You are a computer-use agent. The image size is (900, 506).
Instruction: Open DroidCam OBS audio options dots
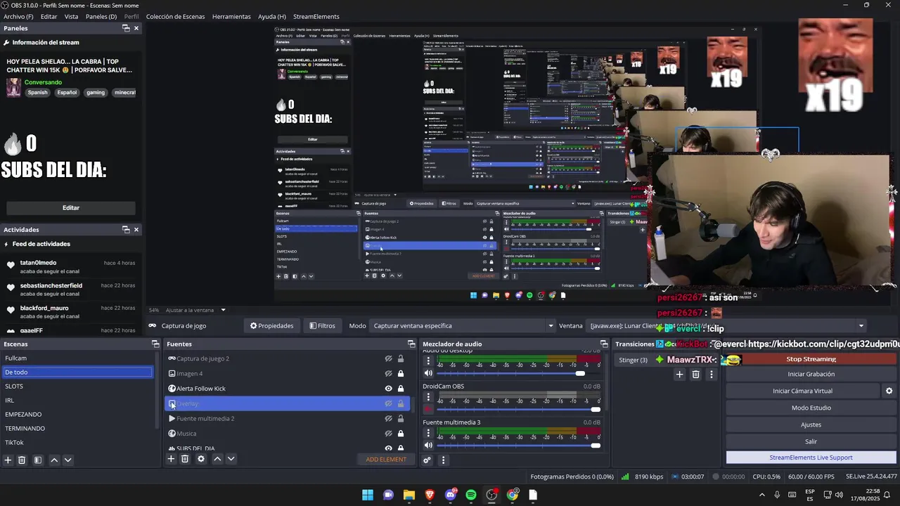[428, 398]
